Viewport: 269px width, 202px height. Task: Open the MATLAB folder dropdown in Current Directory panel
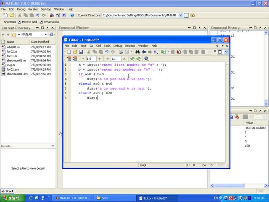[x=46, y=35]
